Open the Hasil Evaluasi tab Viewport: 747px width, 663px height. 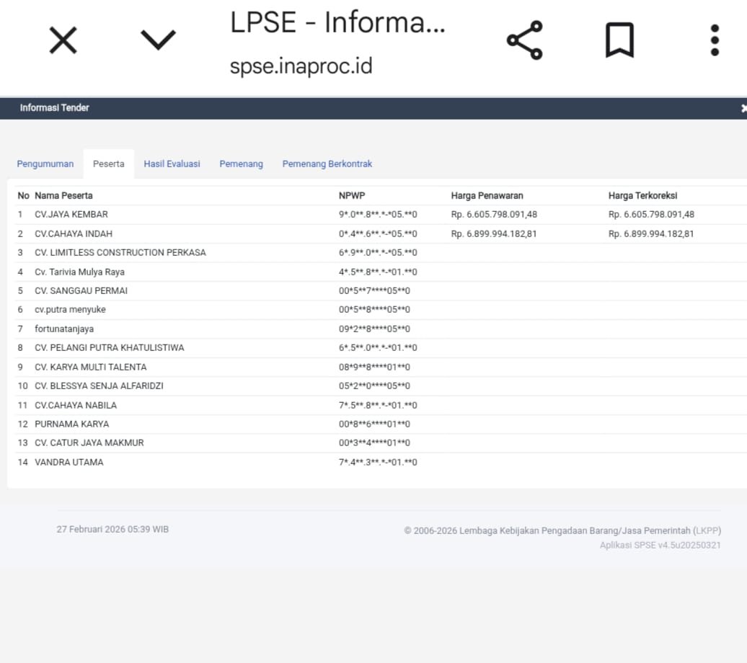(x=172, y=164)
